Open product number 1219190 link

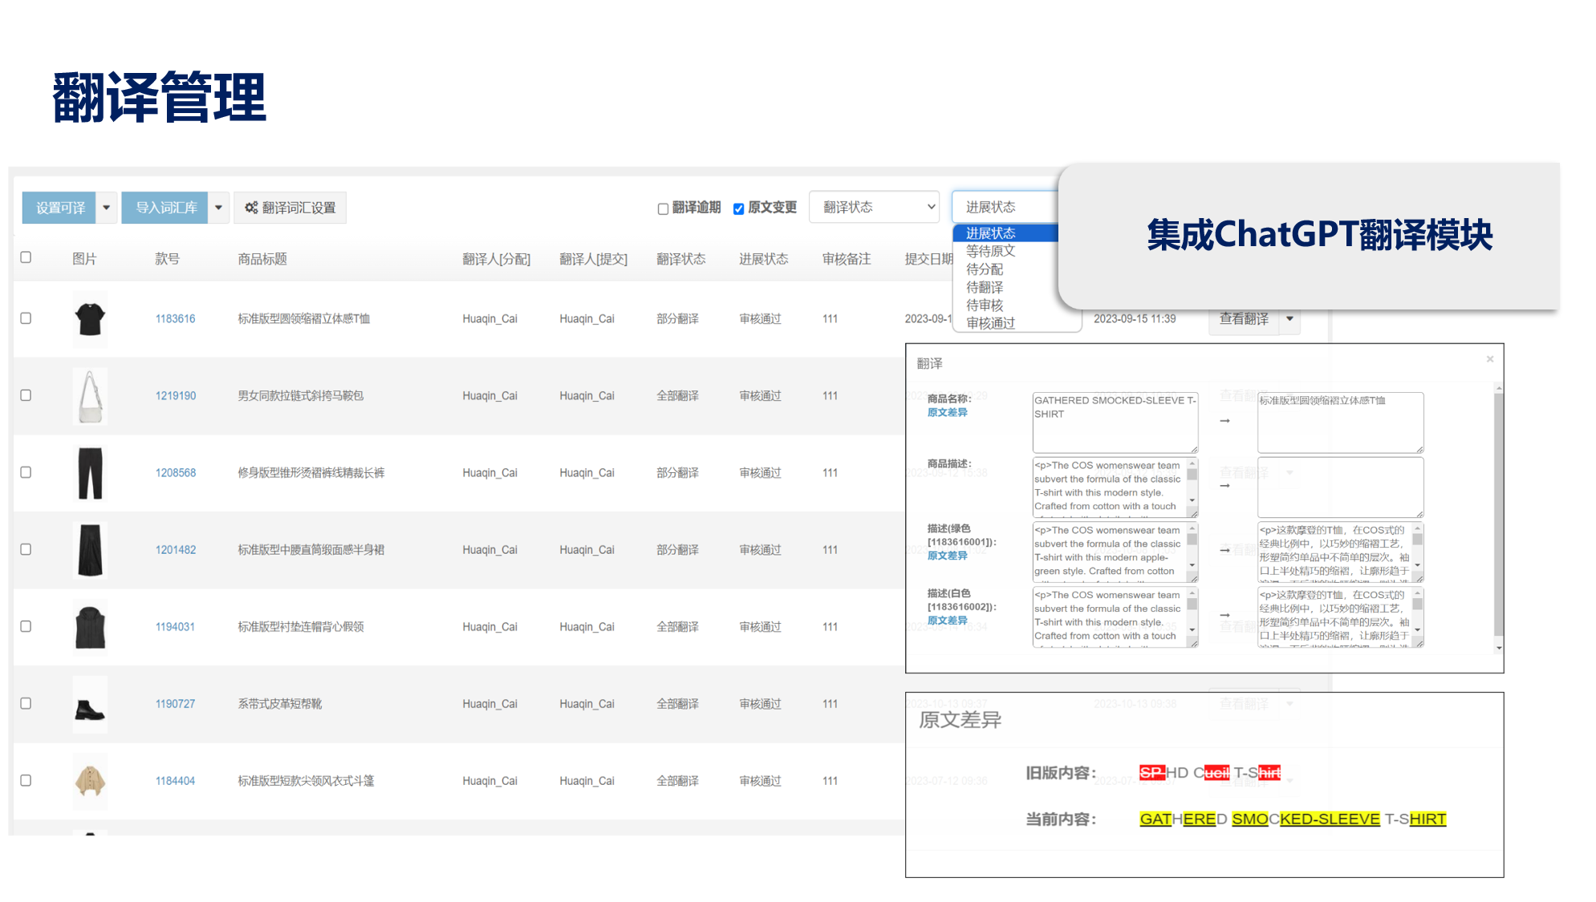pos(175,396)
